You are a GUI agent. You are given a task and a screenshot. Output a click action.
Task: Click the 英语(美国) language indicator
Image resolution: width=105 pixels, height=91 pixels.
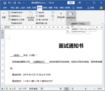click(33, 89)
